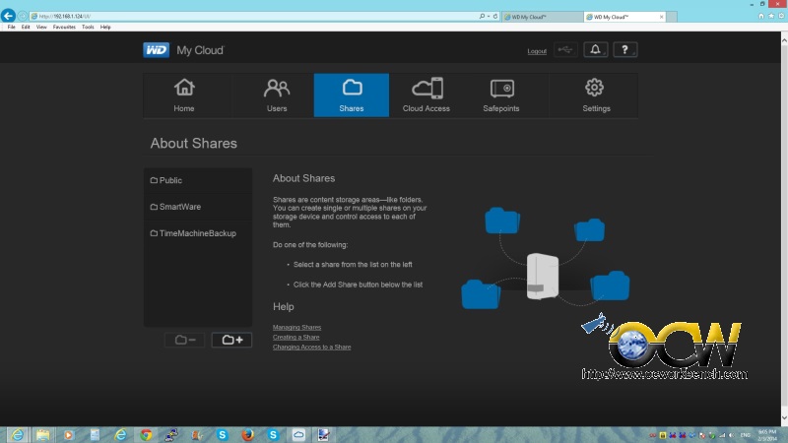Open the File menu
788x443 pixels.
click(12, 28)
